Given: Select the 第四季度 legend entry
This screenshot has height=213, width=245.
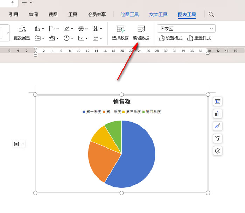Looking at the screenshot, I should (x=152, y=112).
